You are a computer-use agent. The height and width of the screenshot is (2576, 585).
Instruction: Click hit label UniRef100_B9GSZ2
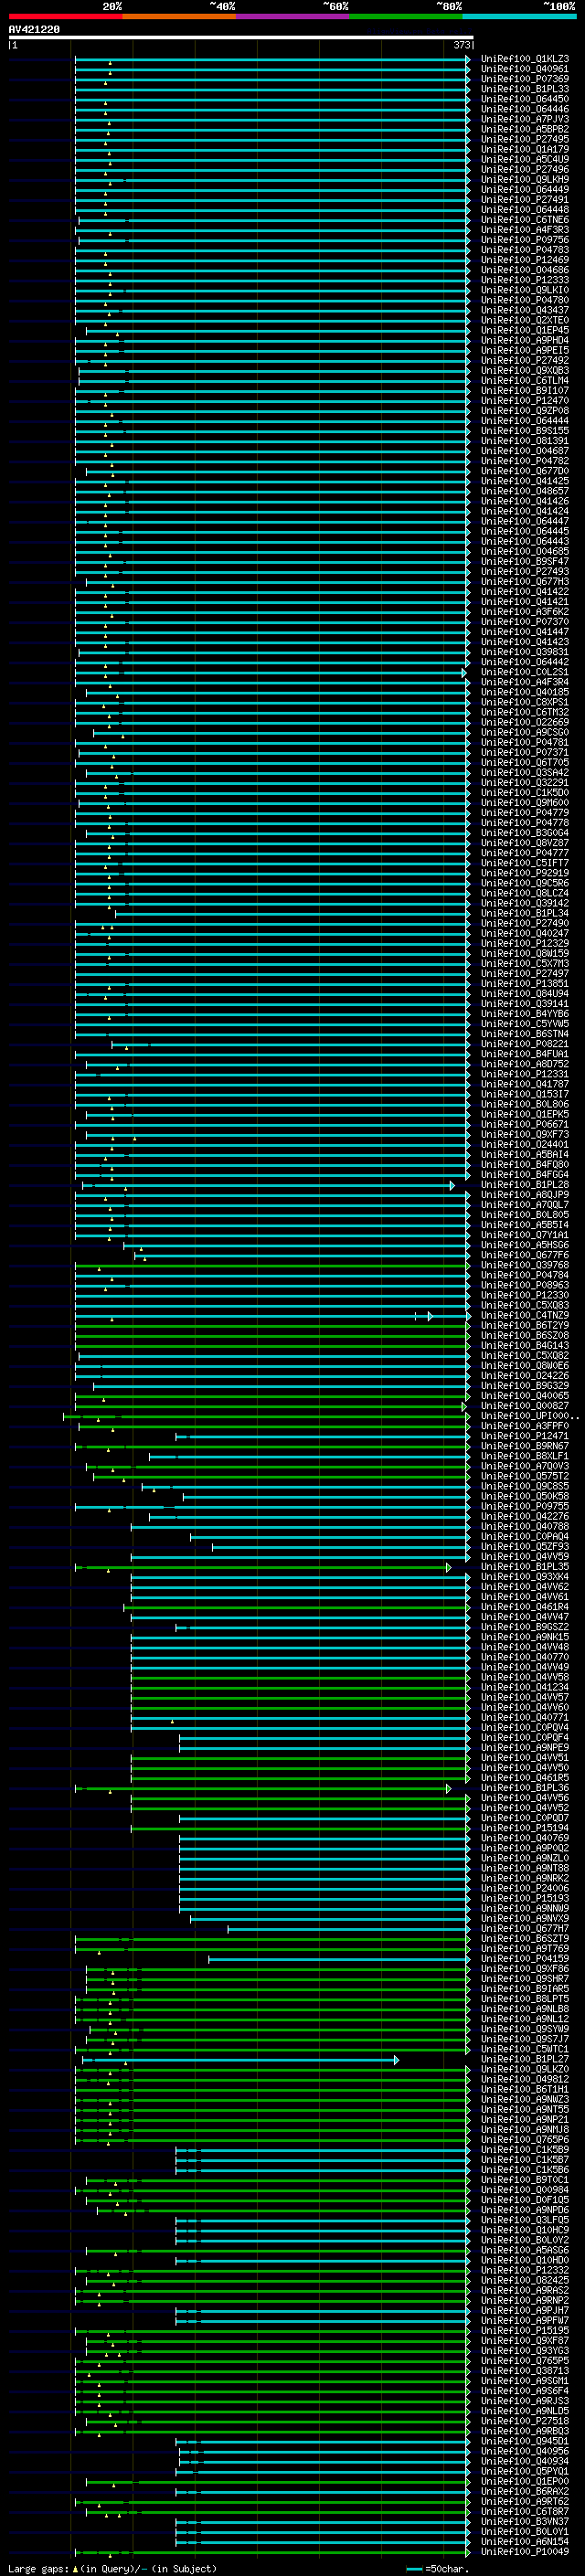click(x=525, y=1627)
